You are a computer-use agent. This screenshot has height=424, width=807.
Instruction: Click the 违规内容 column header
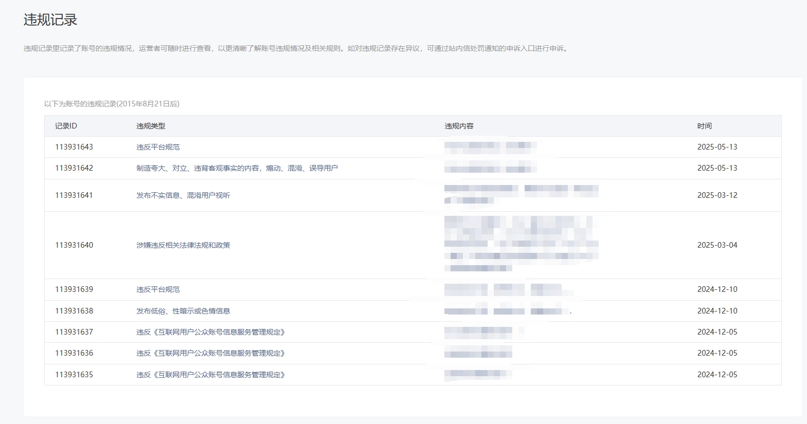(x=459, y=126)
